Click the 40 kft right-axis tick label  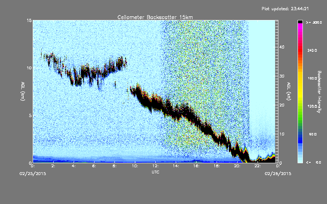coord(282,47)
